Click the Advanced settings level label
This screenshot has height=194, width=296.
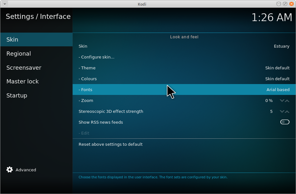(x=26, y=170)
